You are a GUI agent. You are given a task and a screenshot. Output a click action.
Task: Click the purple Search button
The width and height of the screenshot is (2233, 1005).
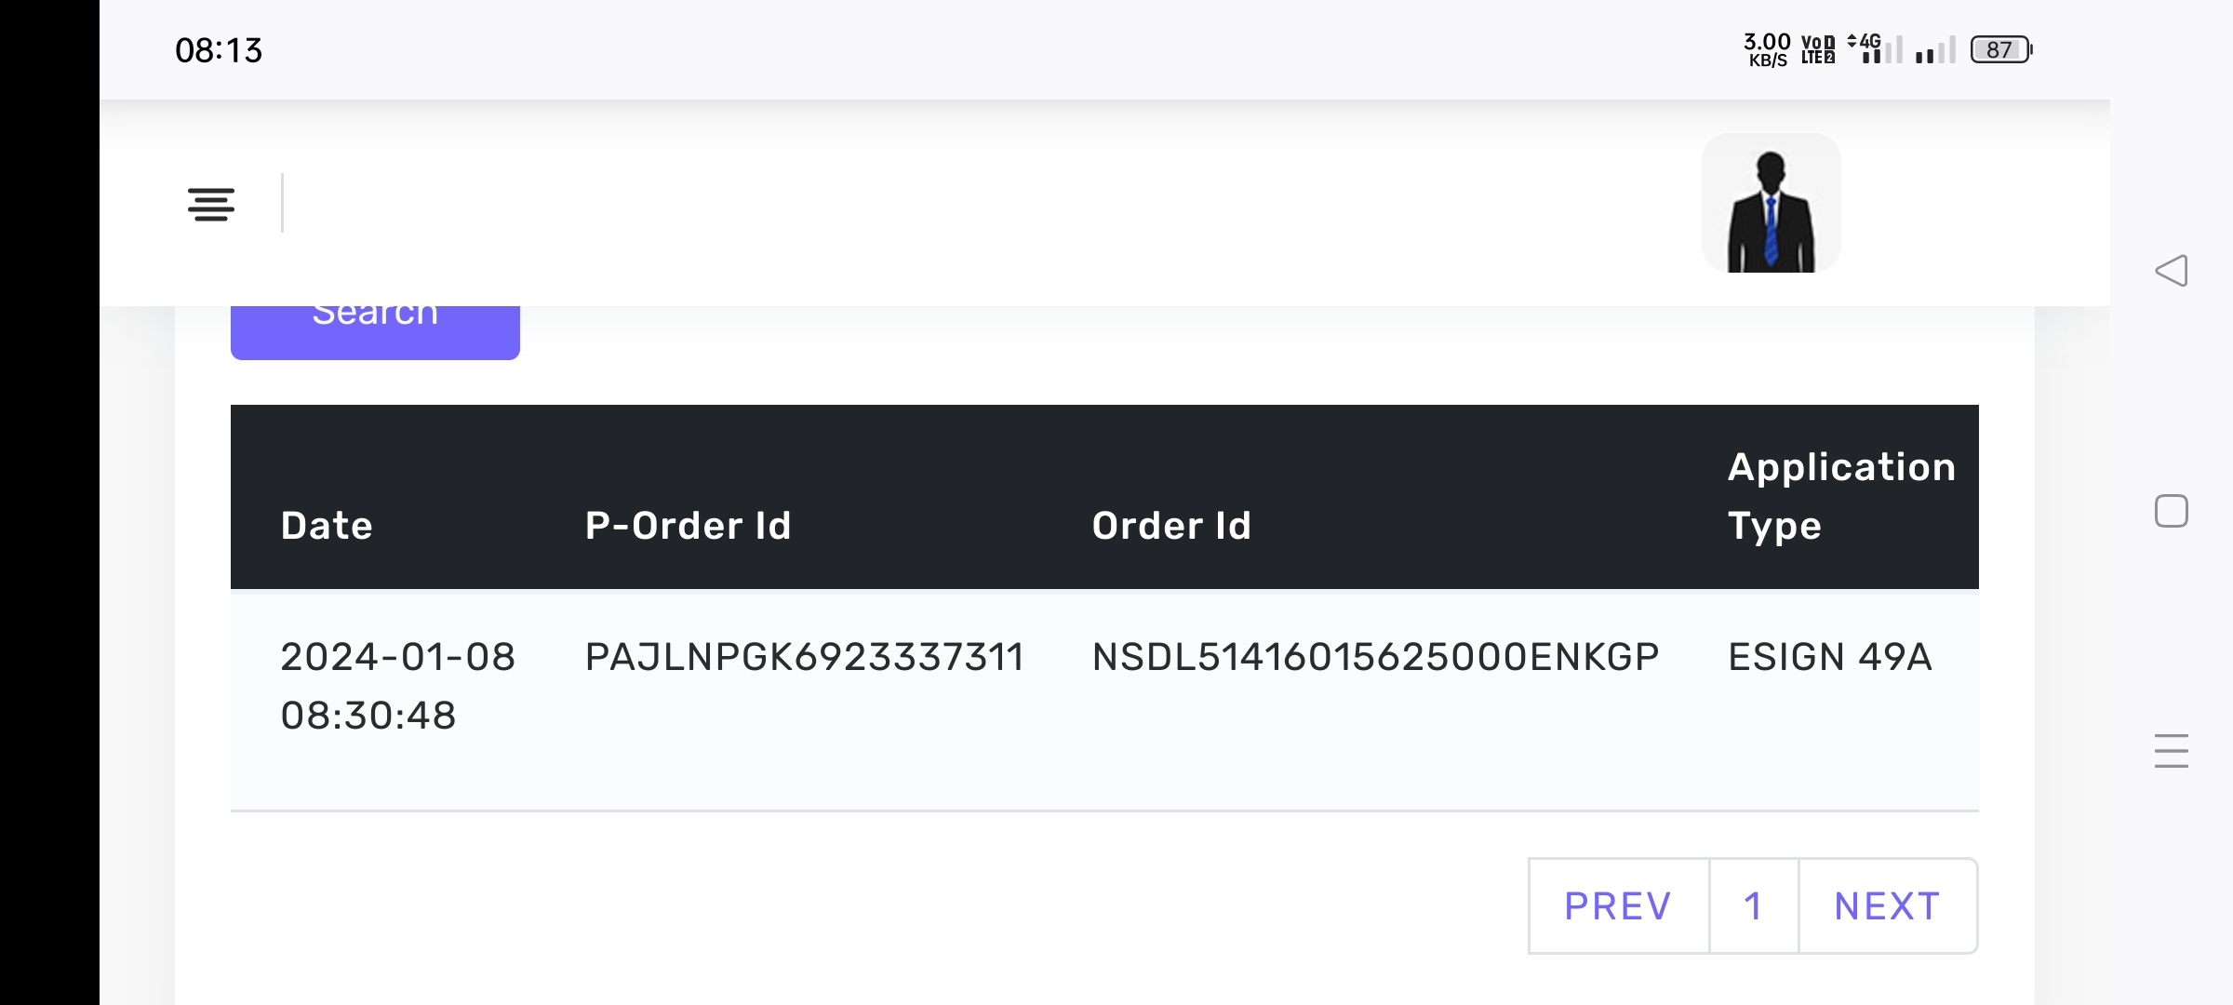point(375,328)
